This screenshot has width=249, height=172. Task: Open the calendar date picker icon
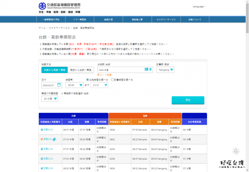59,85
